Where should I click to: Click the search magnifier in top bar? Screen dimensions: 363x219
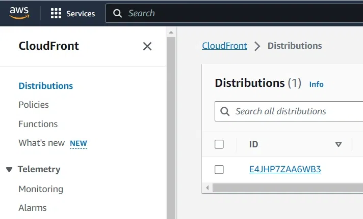[x=118, y=14]
